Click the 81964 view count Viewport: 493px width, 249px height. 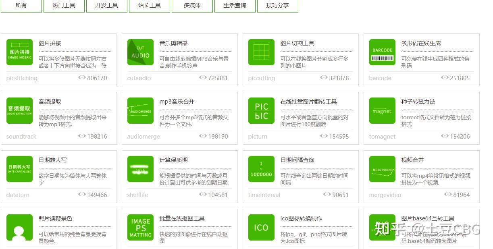[462, 195]
